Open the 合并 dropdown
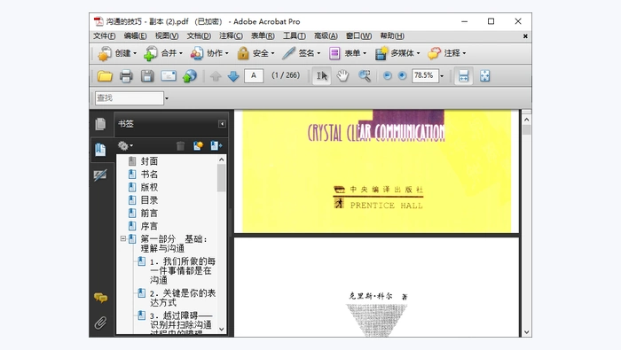Image resolution: width=621 pixels, height=350 pixels. point(163,53)
